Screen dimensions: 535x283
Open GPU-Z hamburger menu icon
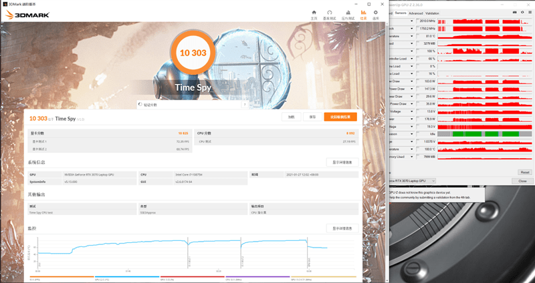coord(530,13)
